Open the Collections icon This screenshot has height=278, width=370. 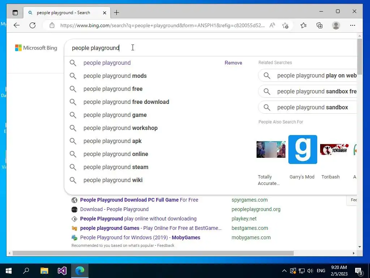(319, 25)
